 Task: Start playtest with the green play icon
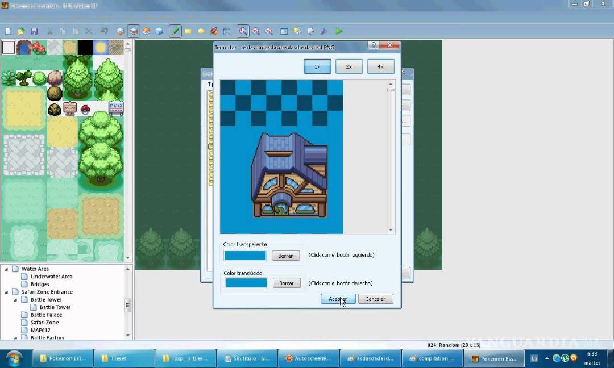(x=339, y=31)
